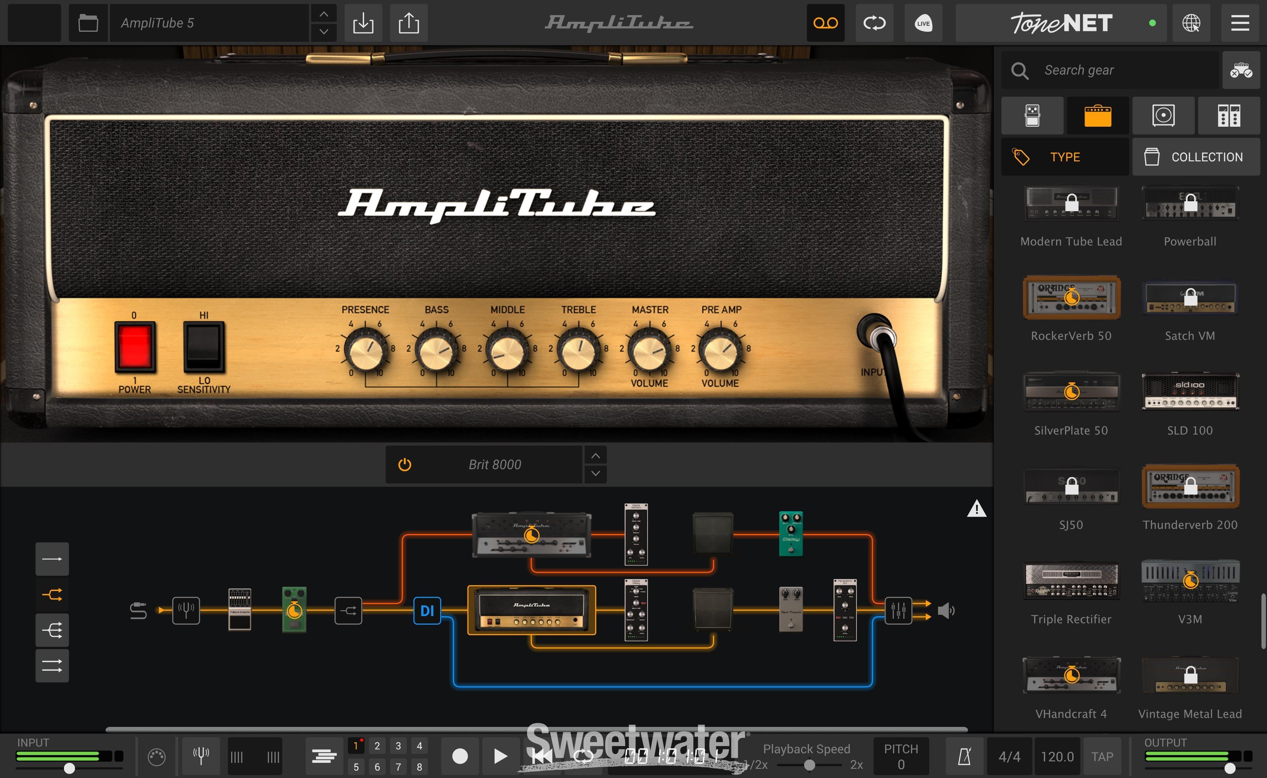Screen dimensions: 1267x778
Task: Switch to the stomp pedals gear tab
Action: tap(1032, 115)
